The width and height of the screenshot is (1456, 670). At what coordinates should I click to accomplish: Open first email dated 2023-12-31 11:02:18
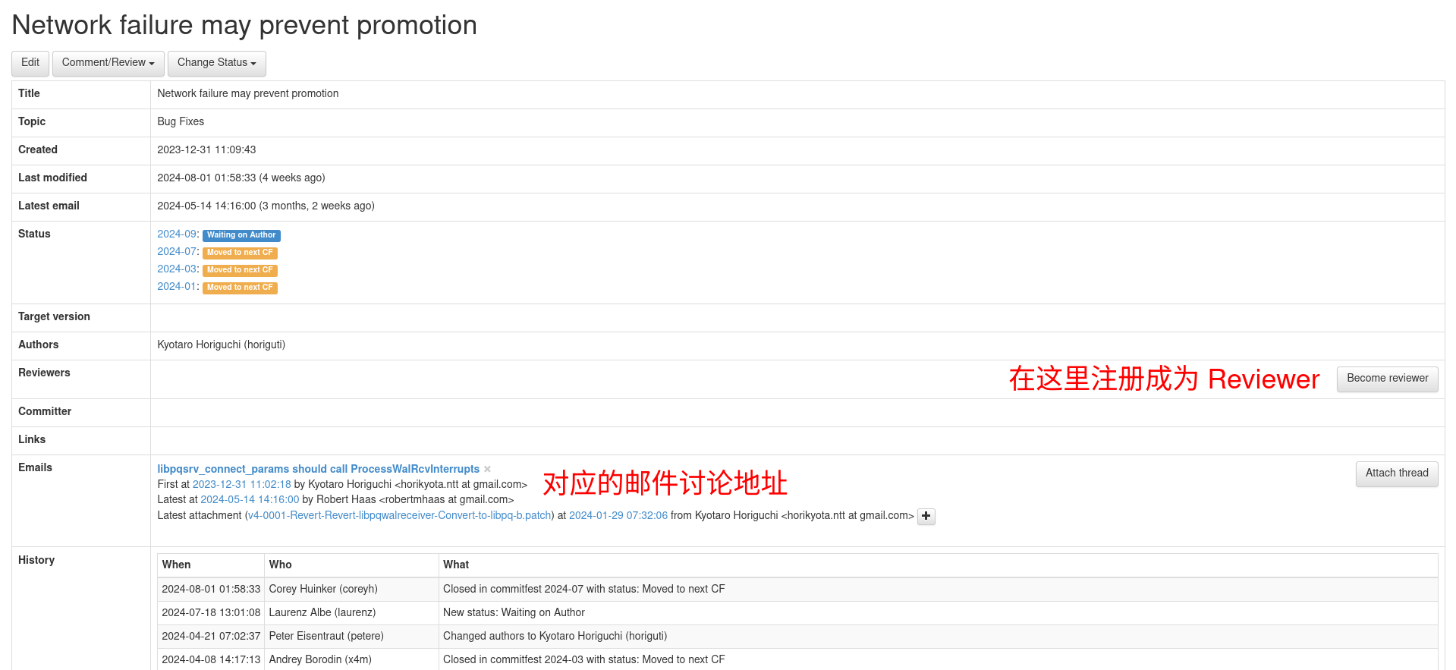tap(241, 485)
